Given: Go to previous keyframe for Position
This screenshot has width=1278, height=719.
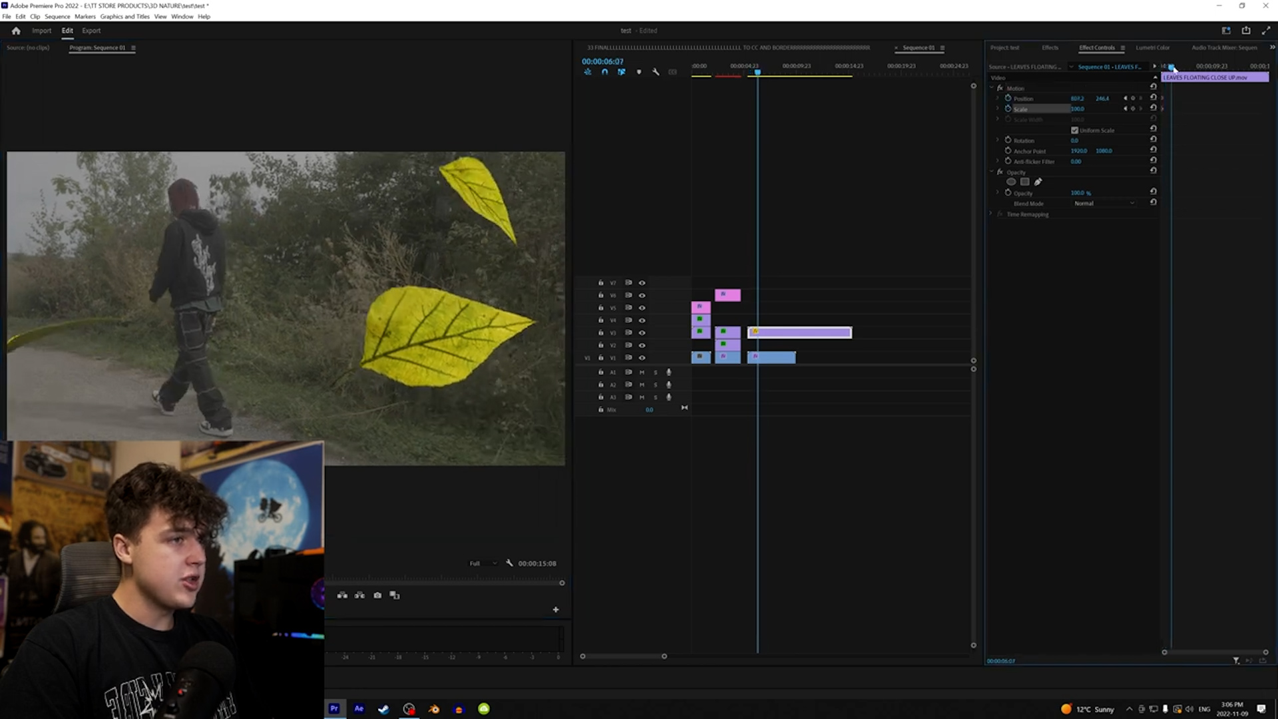Looking at the screenshot, I should pos(1126,99).
